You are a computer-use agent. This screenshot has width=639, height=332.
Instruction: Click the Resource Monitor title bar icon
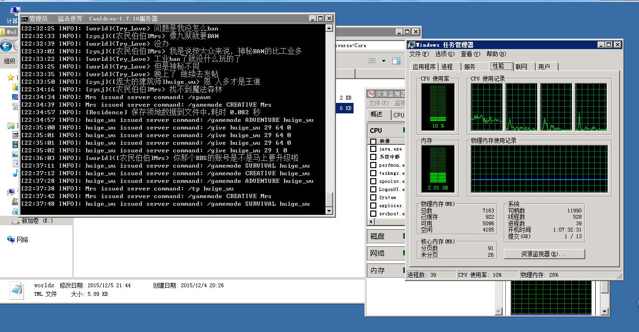(371, 94)
